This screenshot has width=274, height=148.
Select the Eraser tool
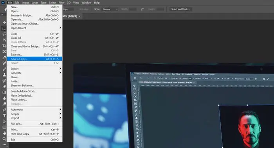4,87
